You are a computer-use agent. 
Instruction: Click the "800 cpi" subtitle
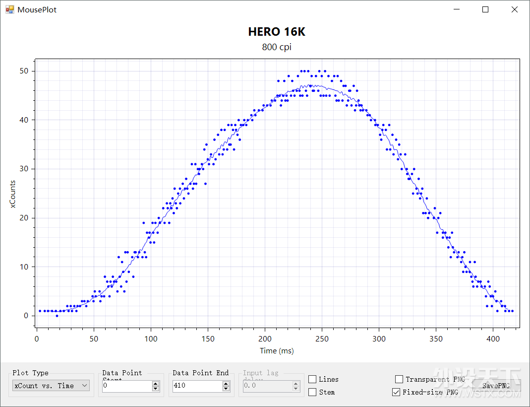coord(277,47)
